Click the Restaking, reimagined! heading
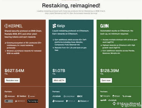This screenshot has width=142, height=108. pos(71,6)
